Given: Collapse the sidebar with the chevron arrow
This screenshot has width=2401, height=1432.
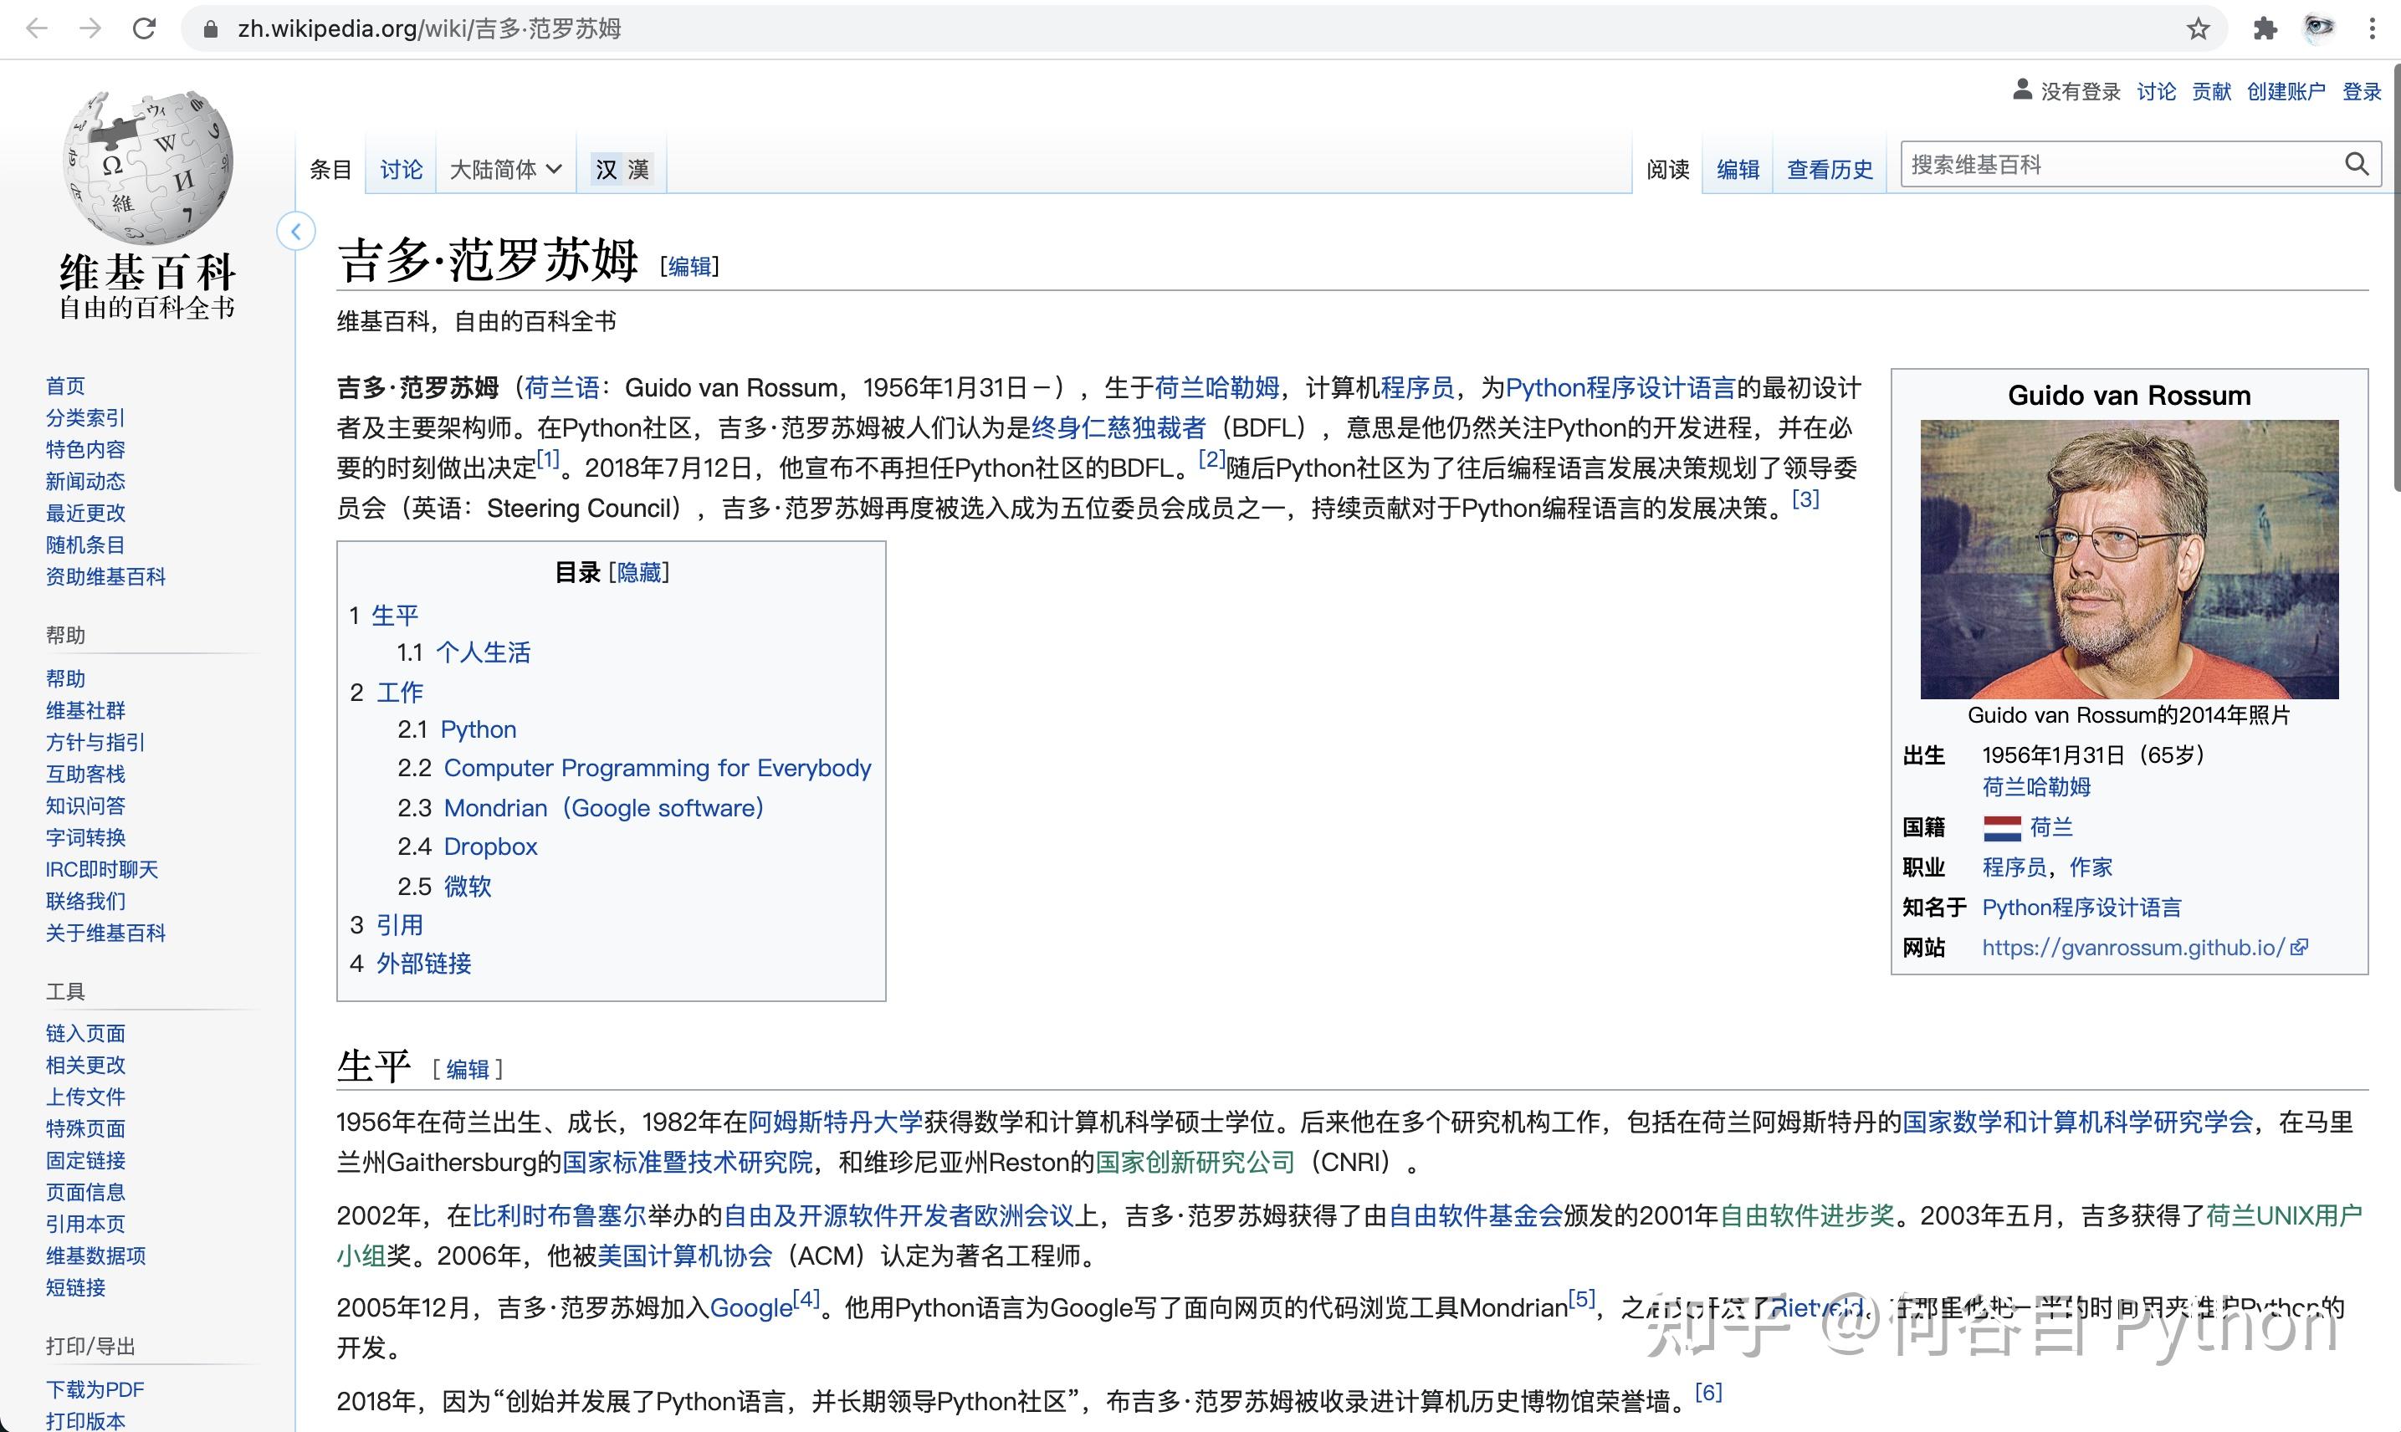Looking at the screenshot, I should 296,232.
